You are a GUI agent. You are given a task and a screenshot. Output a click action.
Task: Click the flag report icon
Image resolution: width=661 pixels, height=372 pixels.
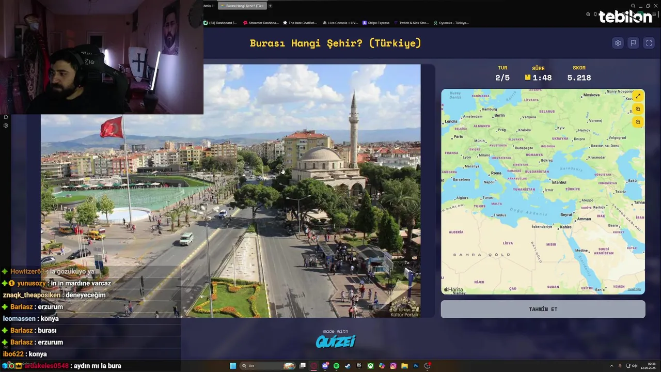[633, 43]
